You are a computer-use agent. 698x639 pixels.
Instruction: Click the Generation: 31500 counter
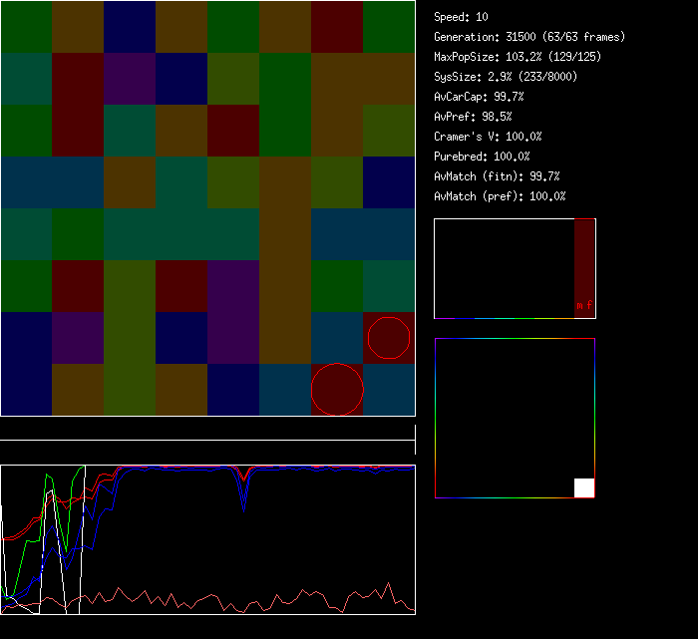coord(529,37)
